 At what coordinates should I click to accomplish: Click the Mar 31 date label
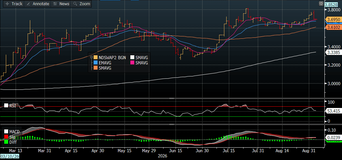click(44, 151)
